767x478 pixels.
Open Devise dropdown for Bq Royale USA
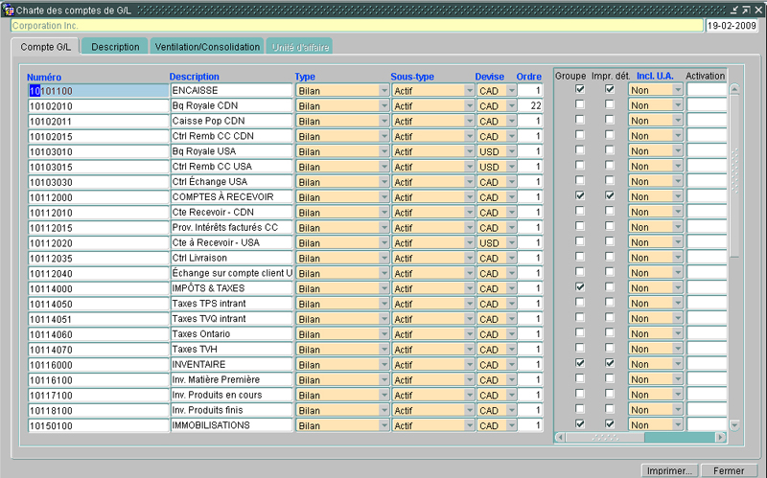[x=511, y=151]
